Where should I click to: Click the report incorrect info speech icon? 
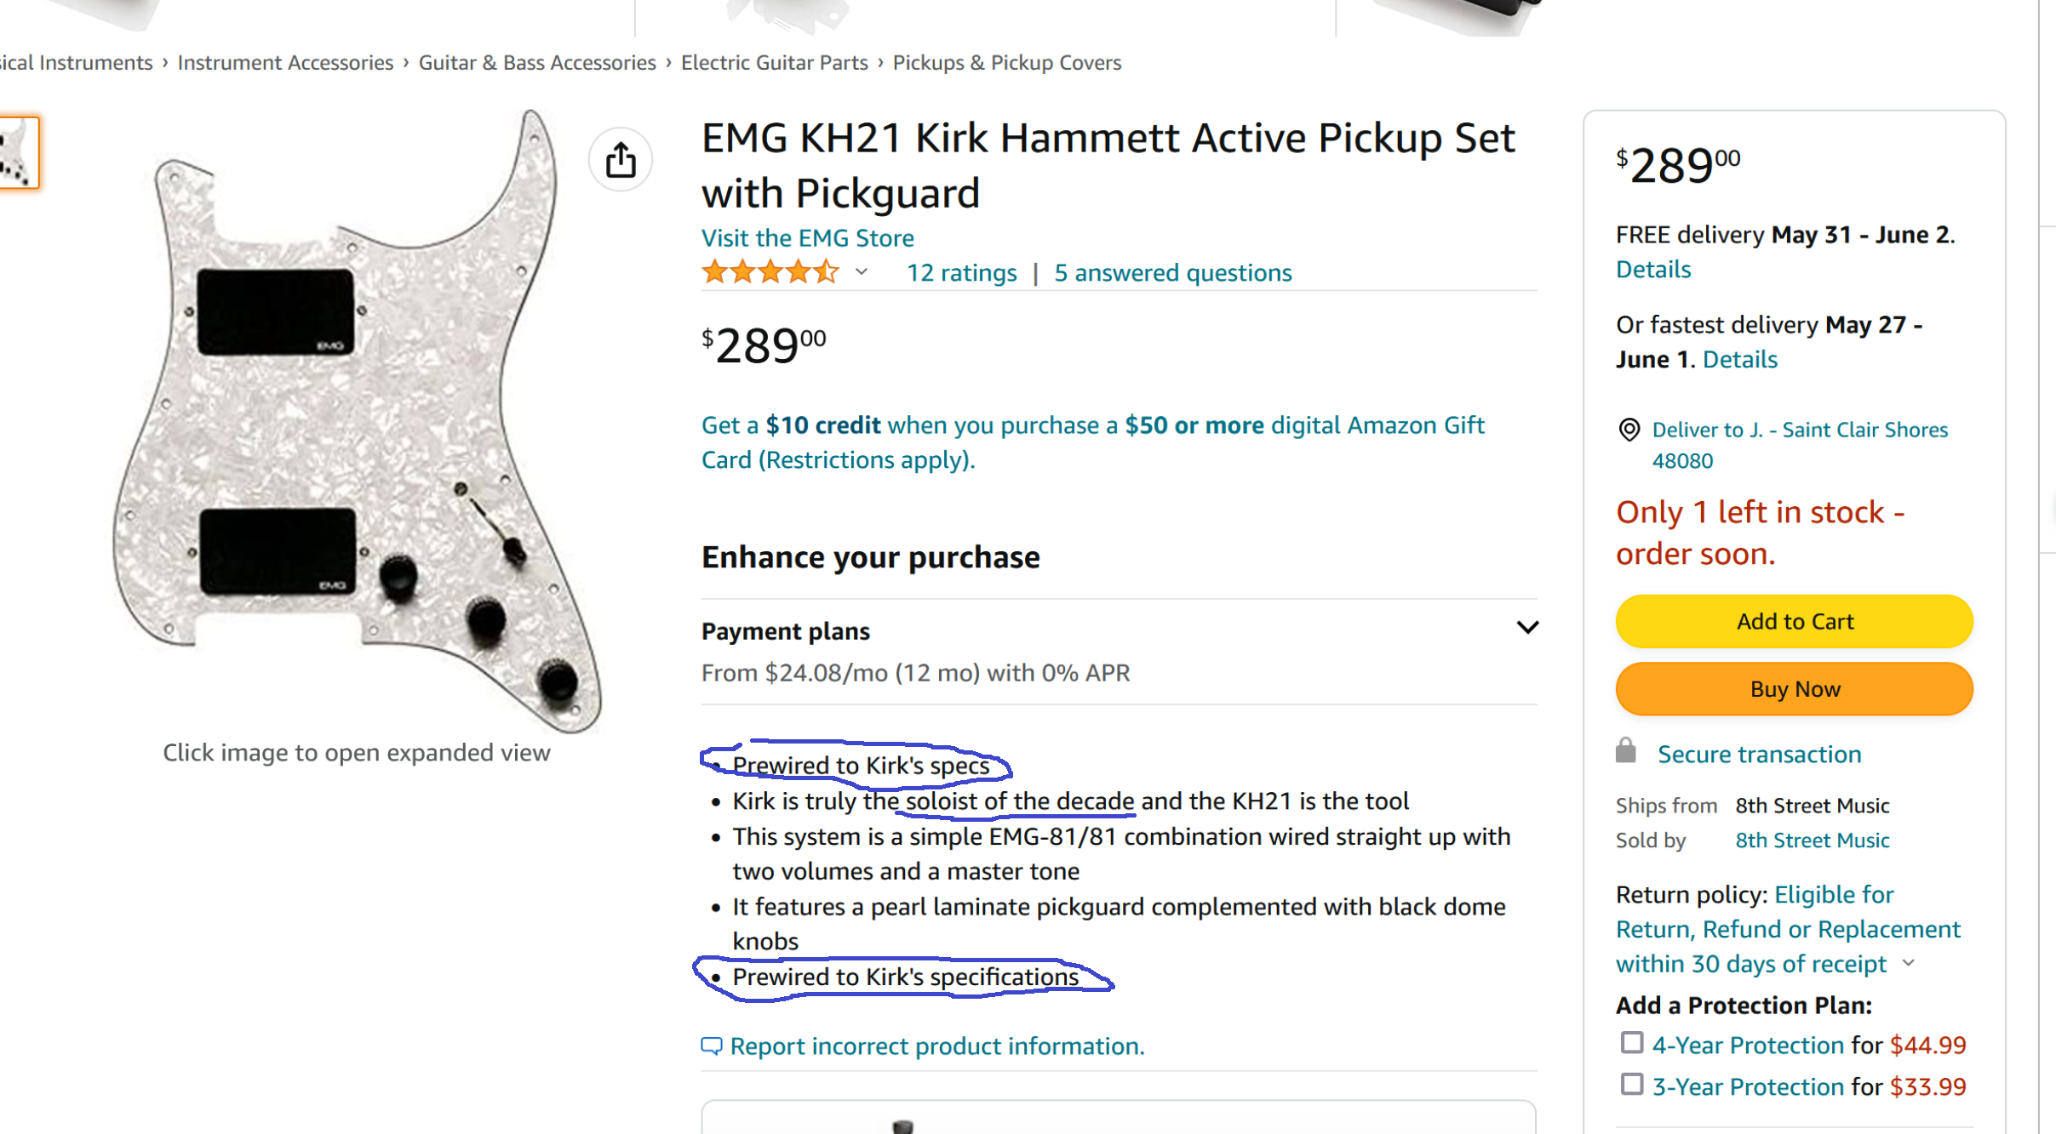tap(711, 1046)
